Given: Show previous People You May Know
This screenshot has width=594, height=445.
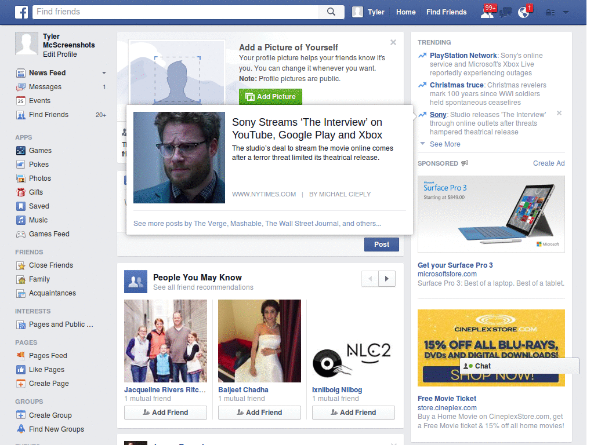Looking at the screenshot, I should (370, 279).
